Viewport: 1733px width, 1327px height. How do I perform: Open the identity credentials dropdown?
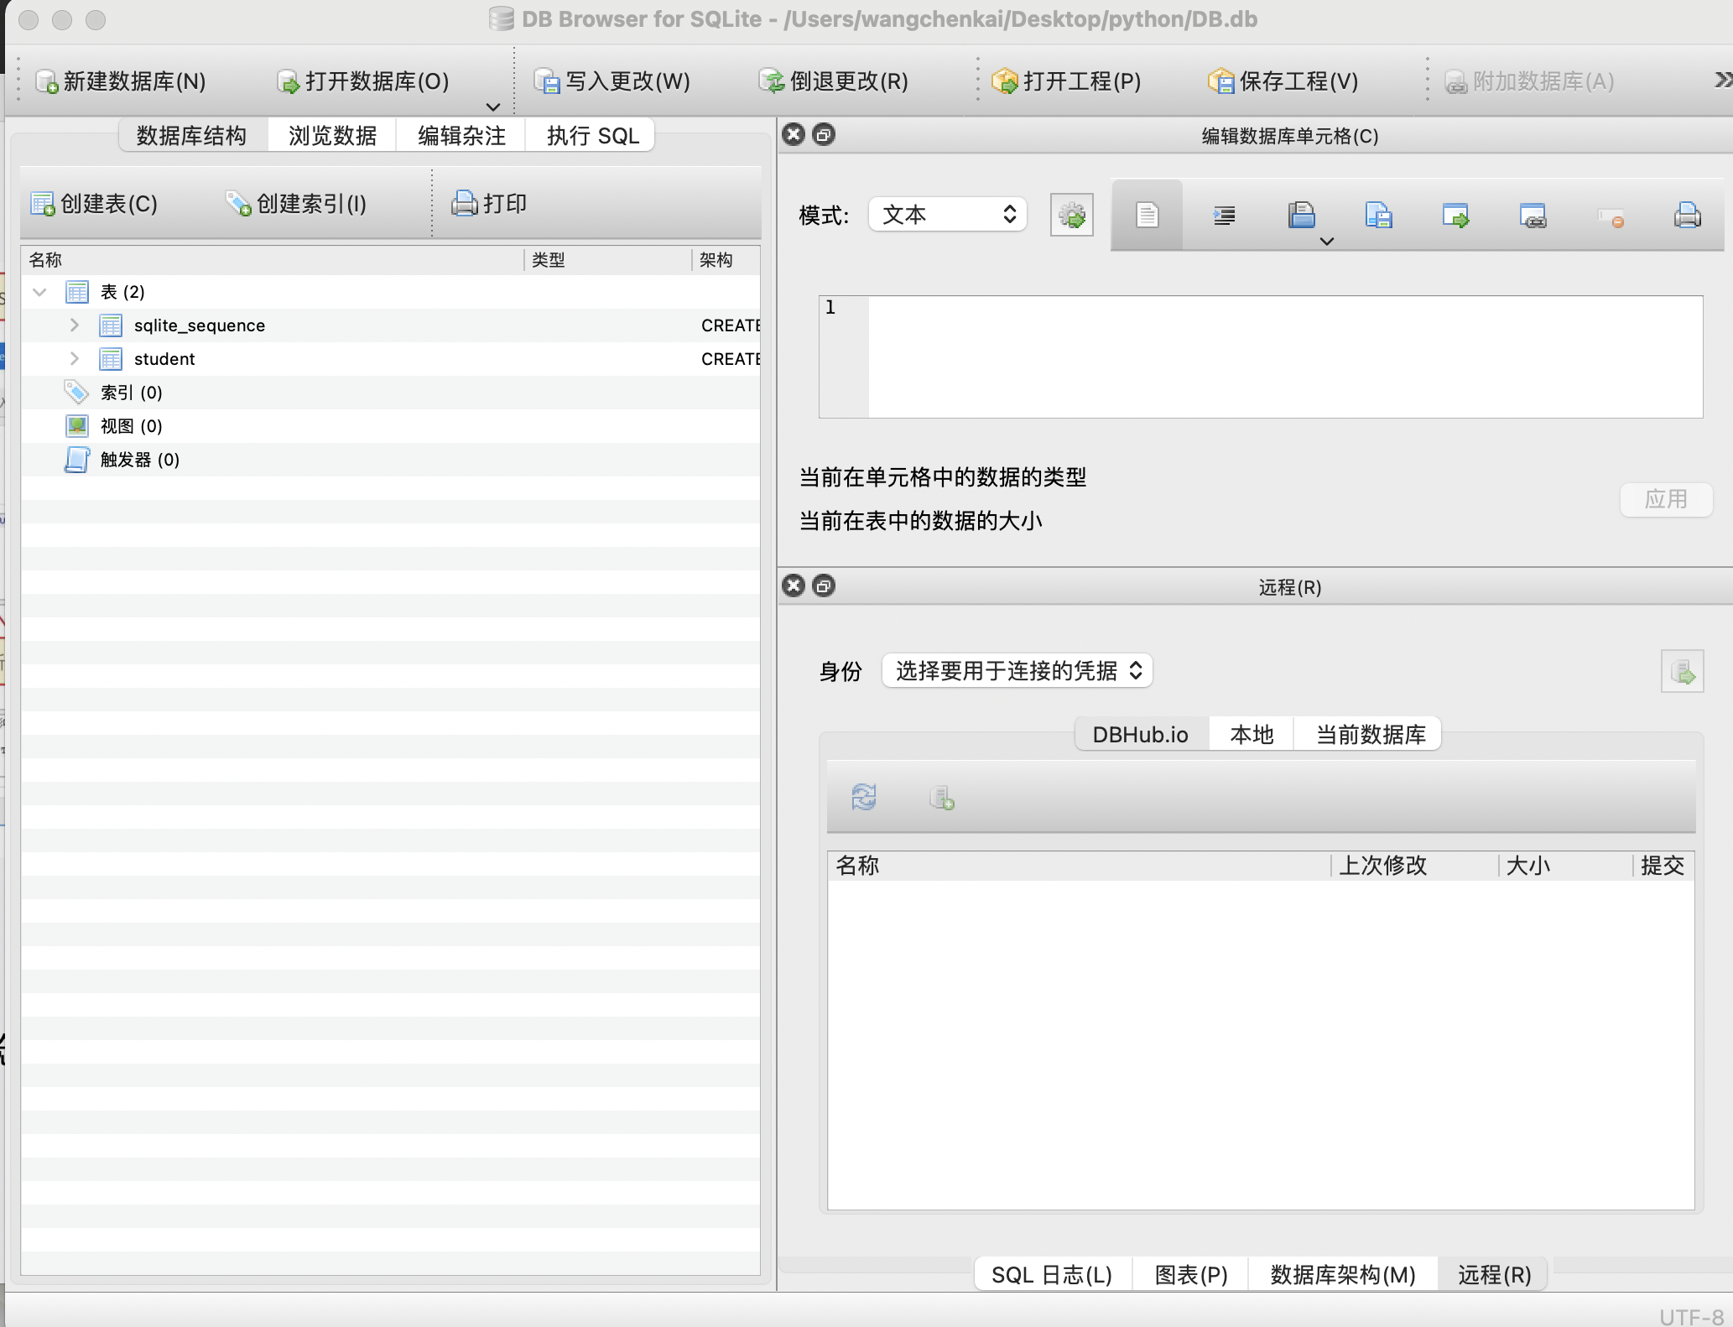pyautogui.click(x=1017, y=670)
